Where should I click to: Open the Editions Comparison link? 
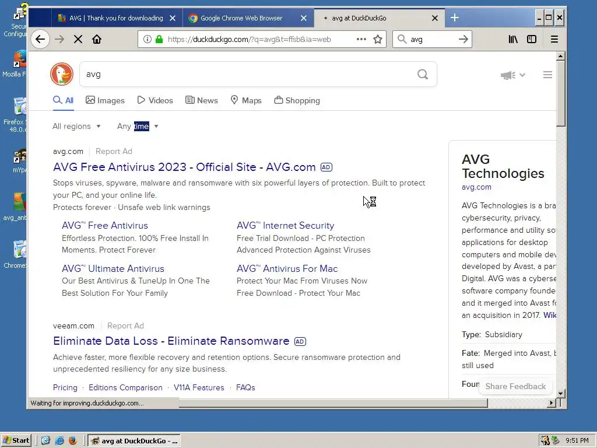[x=125, y=387]
